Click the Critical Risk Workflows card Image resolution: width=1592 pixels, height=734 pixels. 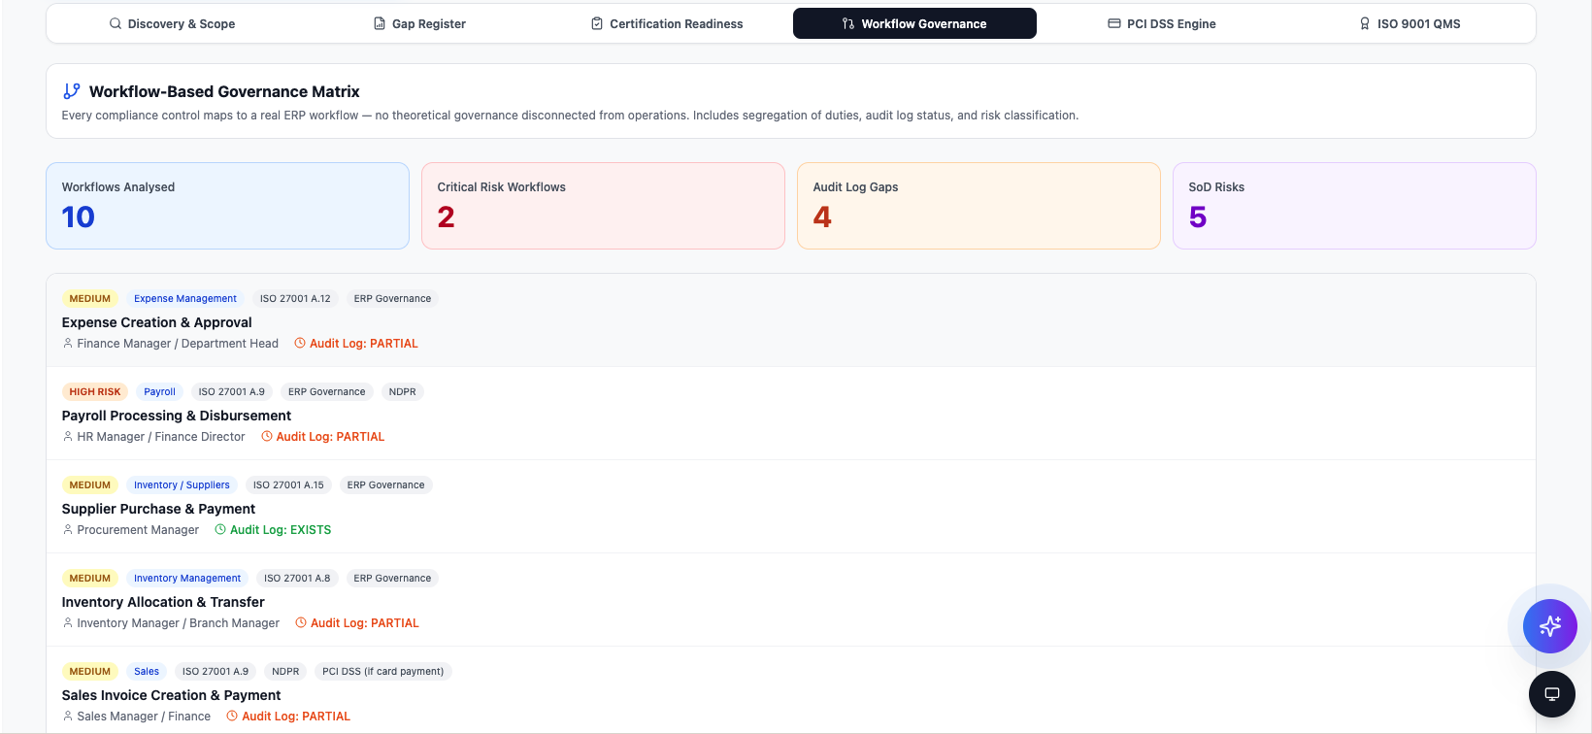click(603, 206)
